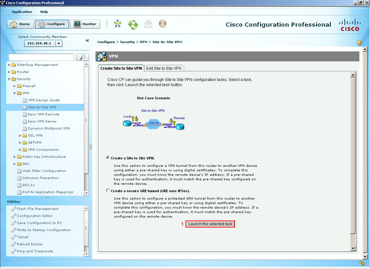Select Create a Site to Site VPN option

click(108, 158)
